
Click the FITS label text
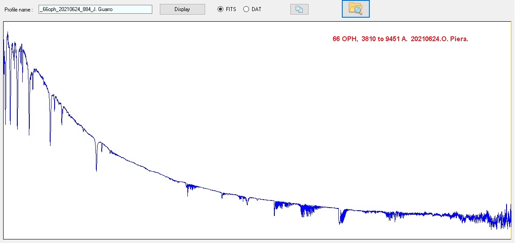pyautogui.click(x=231, y=9)
